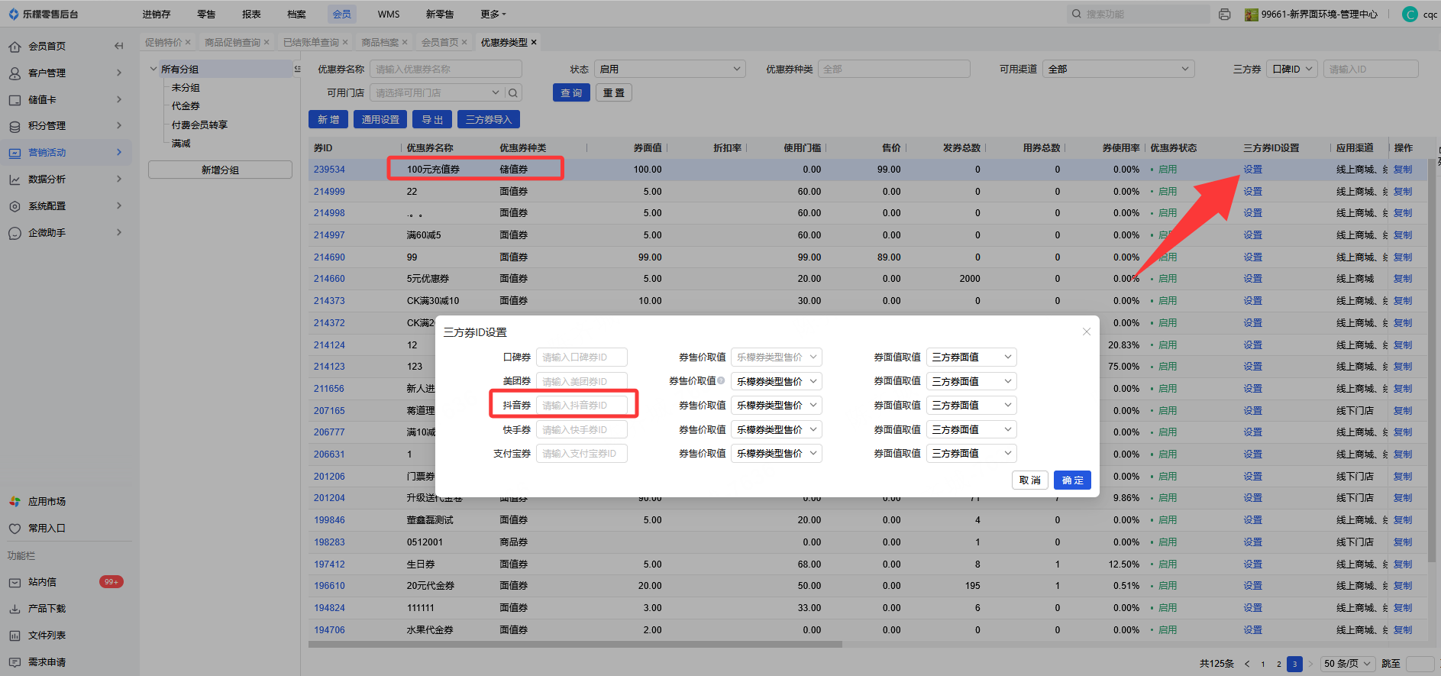This screenshot has height=676, width=1441.
Task: Open 数据分析 sidebar menu
Action: pos(47,180)
